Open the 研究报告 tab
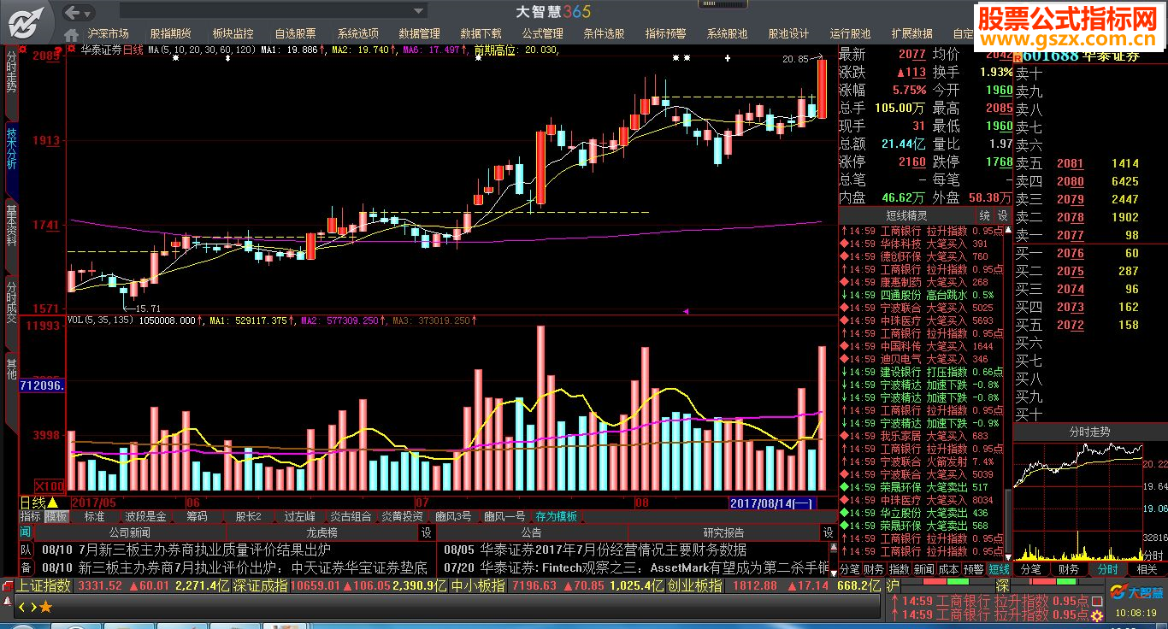The height and width of the screenshot is (629, 1168). click(723, 532)
